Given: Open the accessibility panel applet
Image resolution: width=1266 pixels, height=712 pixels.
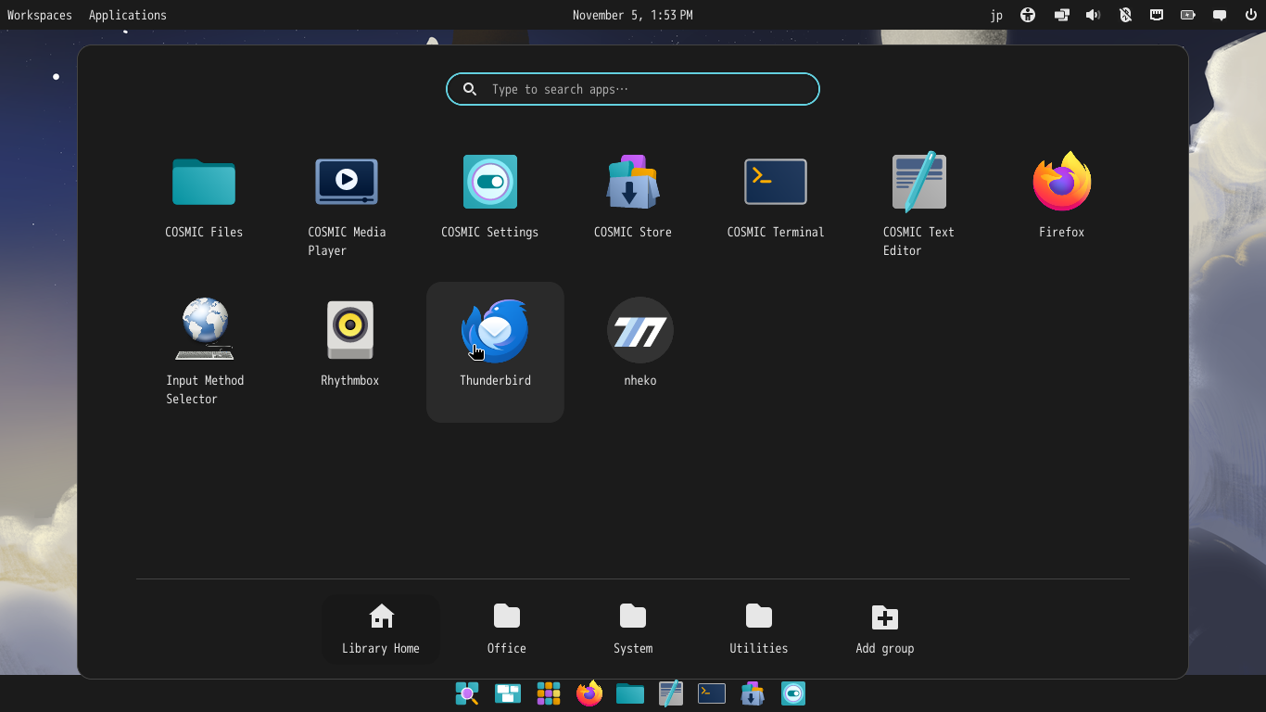Looking at the screenshot, I should (1028, 15).
